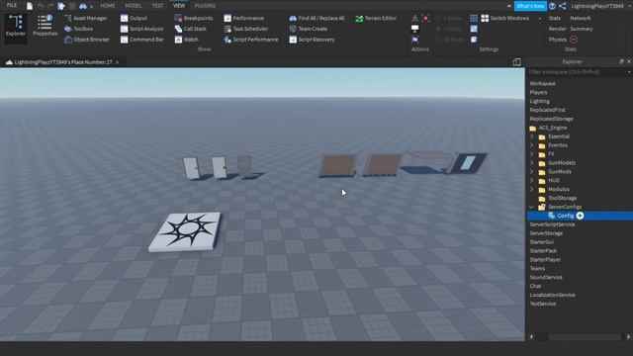Click the plus icon next to Config
This screenshot has height=356, width=633.
pos(580,216)
